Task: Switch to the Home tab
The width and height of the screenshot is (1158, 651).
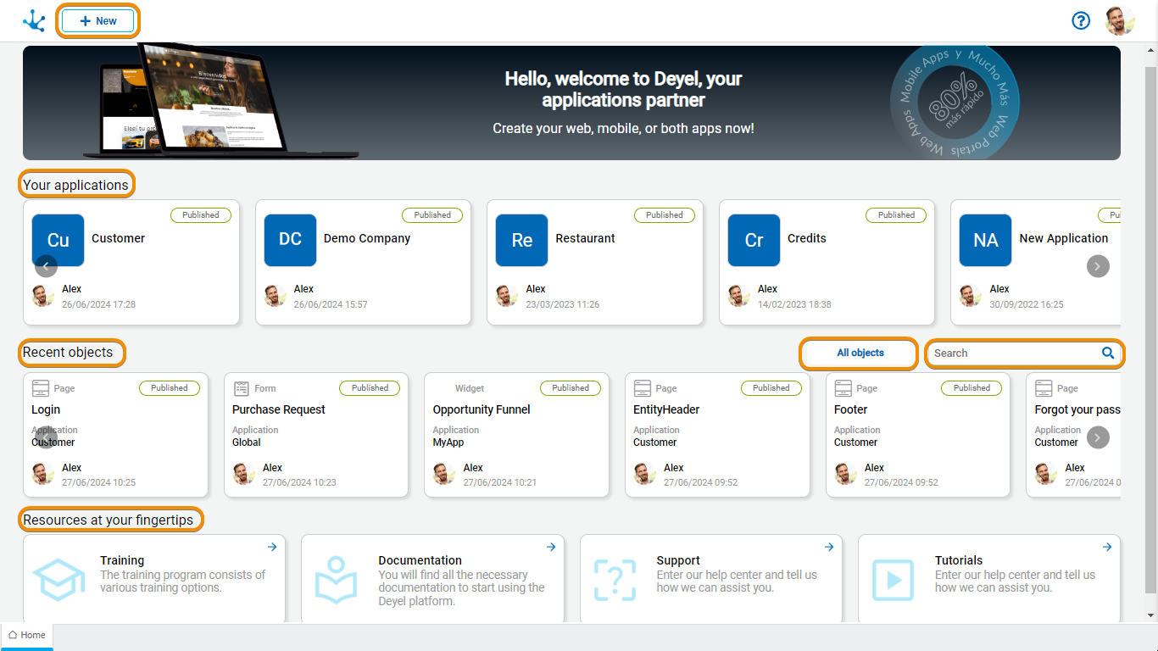Action: [27, 635]
